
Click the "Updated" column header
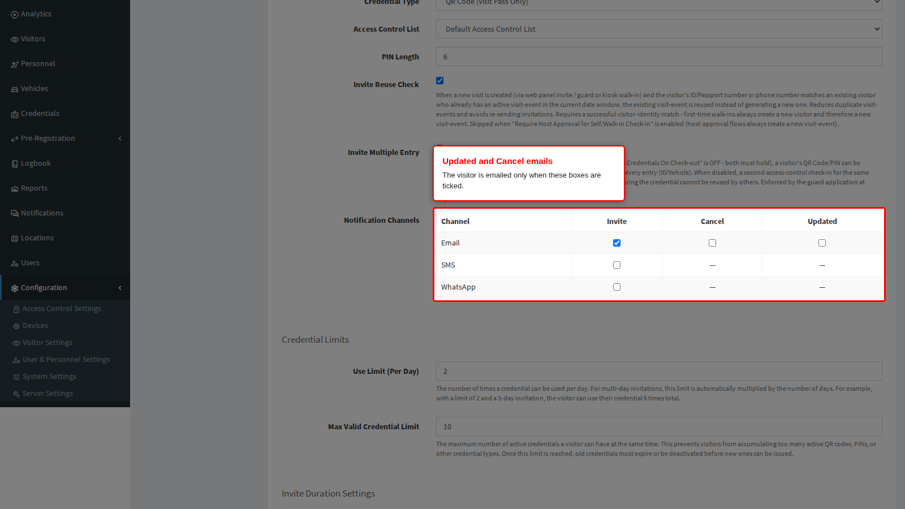click(822, 222)
